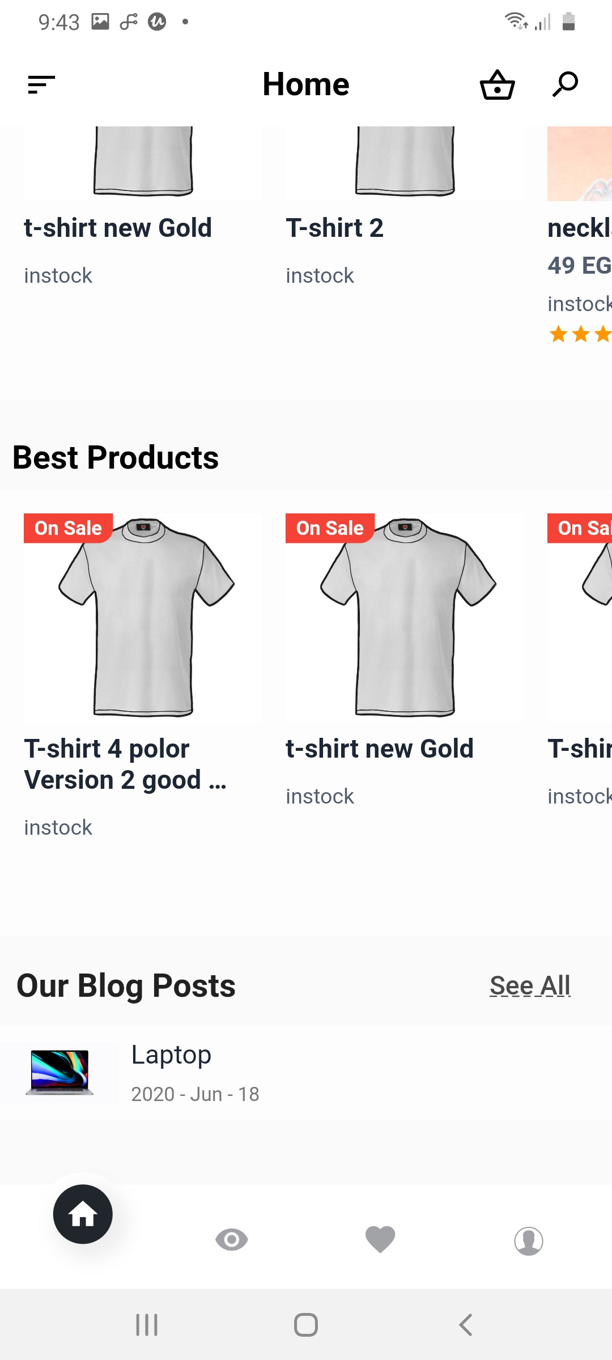
Task: Open t-shirt new Gold in Best Products
Action: [x=379, y=749]
